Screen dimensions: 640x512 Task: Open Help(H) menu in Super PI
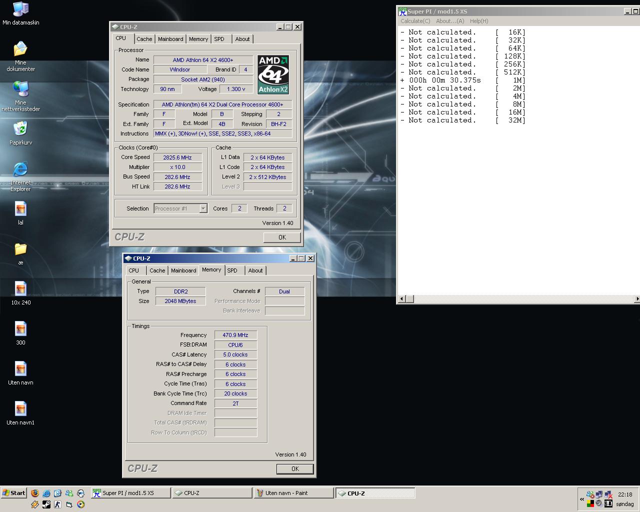tap(479, 21)
